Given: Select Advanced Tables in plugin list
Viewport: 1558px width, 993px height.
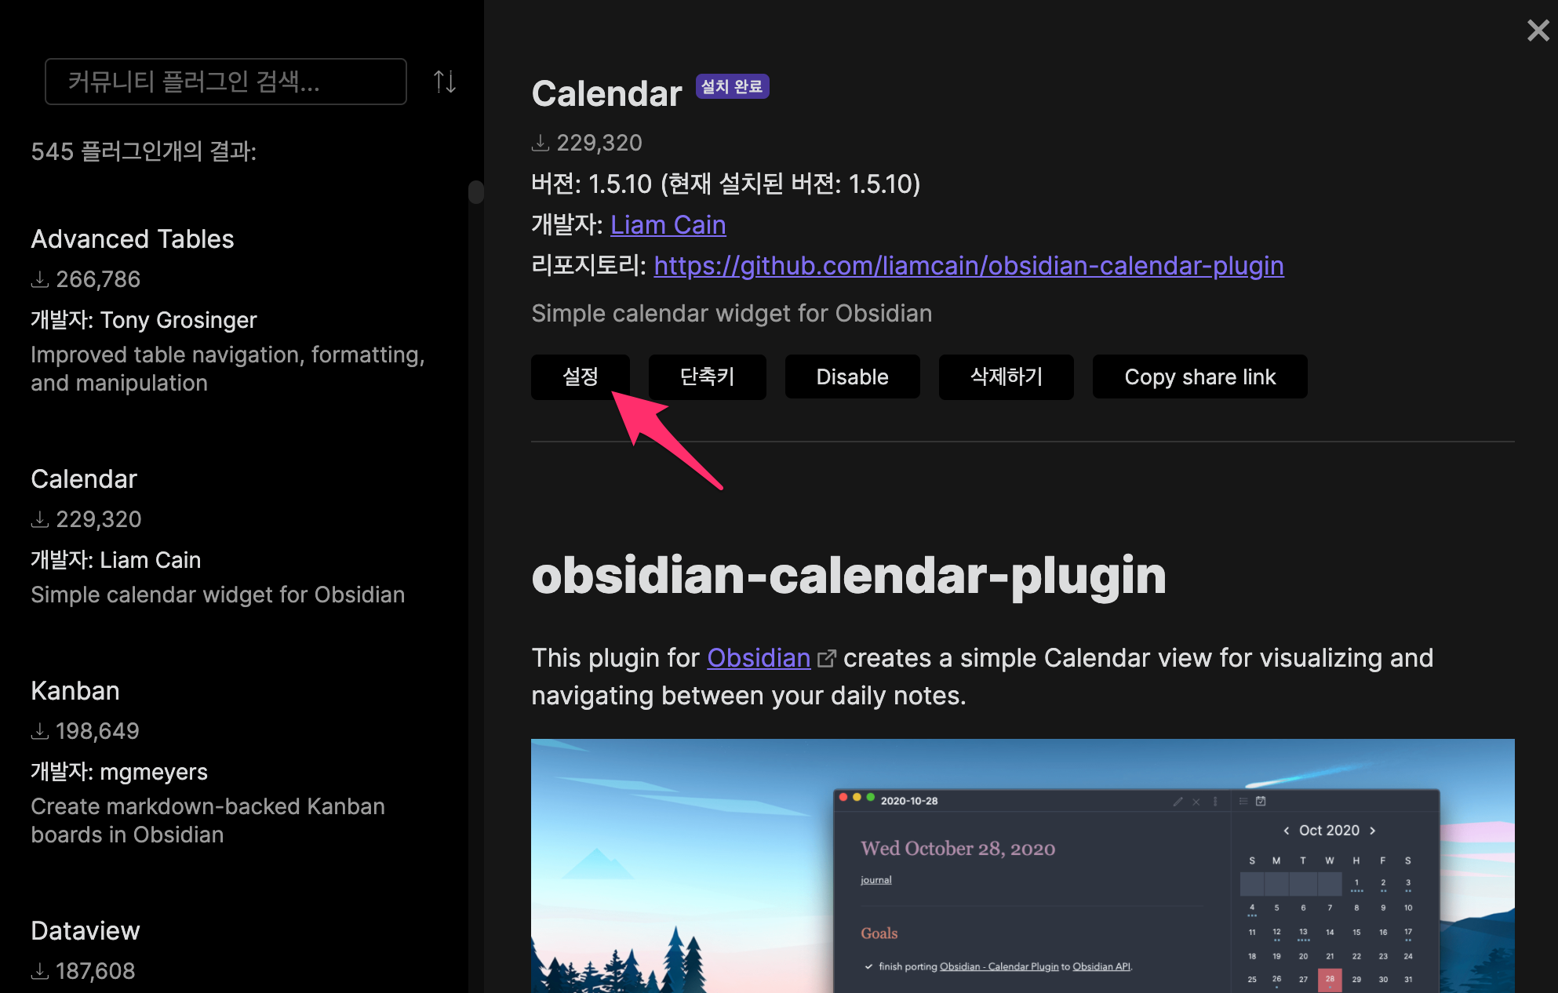Looking at the screenshot, I should pyautogui.click(x=133, y=239).
